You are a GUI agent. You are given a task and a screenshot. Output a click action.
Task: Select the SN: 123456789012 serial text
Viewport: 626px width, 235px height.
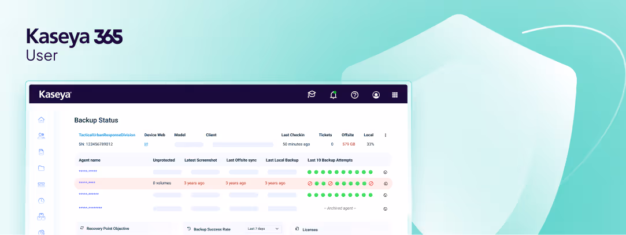[95, 144]
